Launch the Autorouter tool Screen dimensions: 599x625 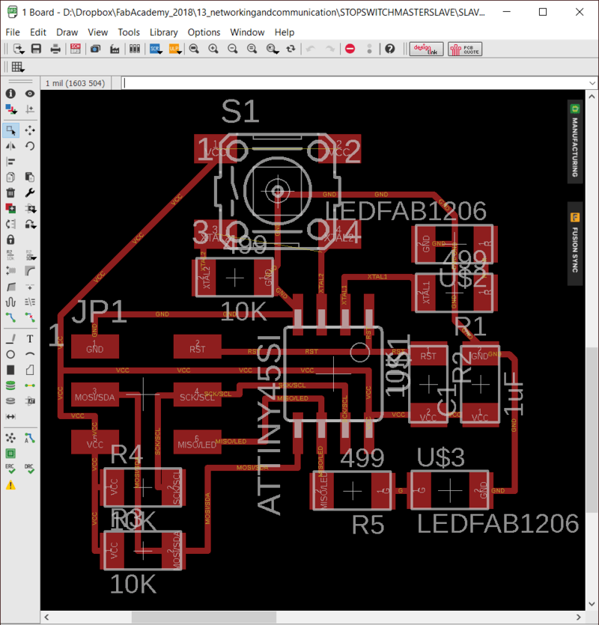30,438
